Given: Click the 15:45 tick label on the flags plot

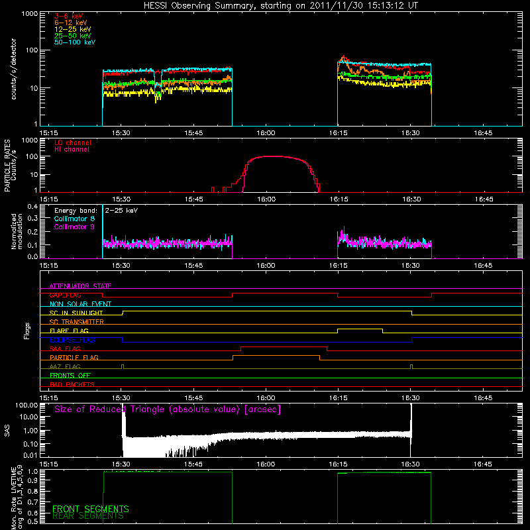Looking at the screenshot, I should [x=193, y=398].
